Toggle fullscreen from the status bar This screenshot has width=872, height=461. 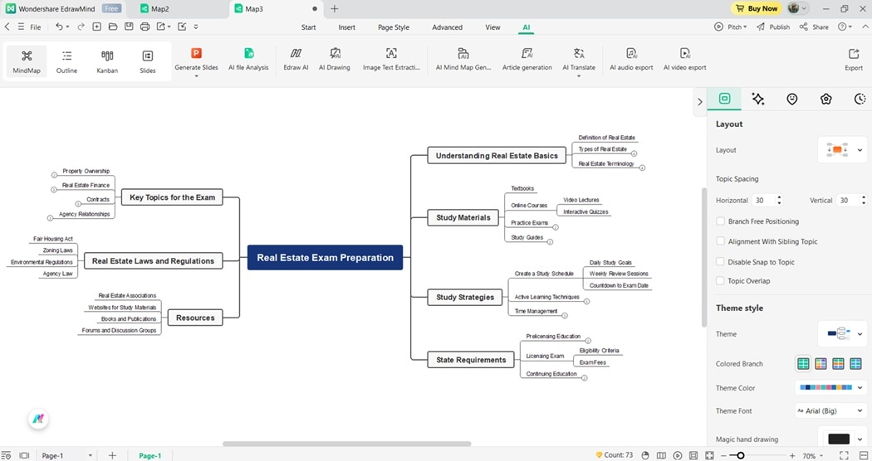click(x=844, y=455)
